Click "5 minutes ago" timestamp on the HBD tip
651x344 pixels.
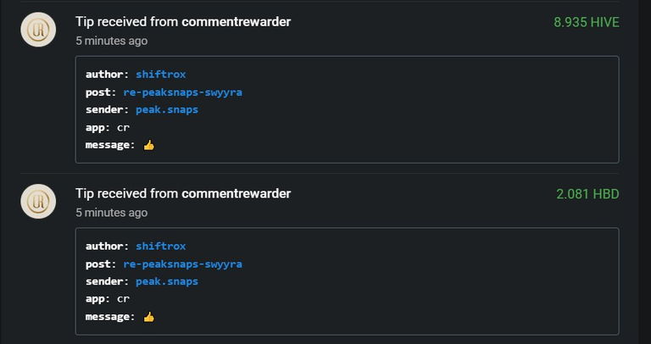[111, 213]
